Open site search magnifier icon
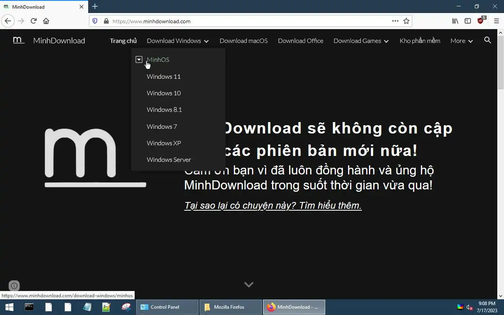The width and height of the screenshot is (504, 315). [x=487, y=40]
